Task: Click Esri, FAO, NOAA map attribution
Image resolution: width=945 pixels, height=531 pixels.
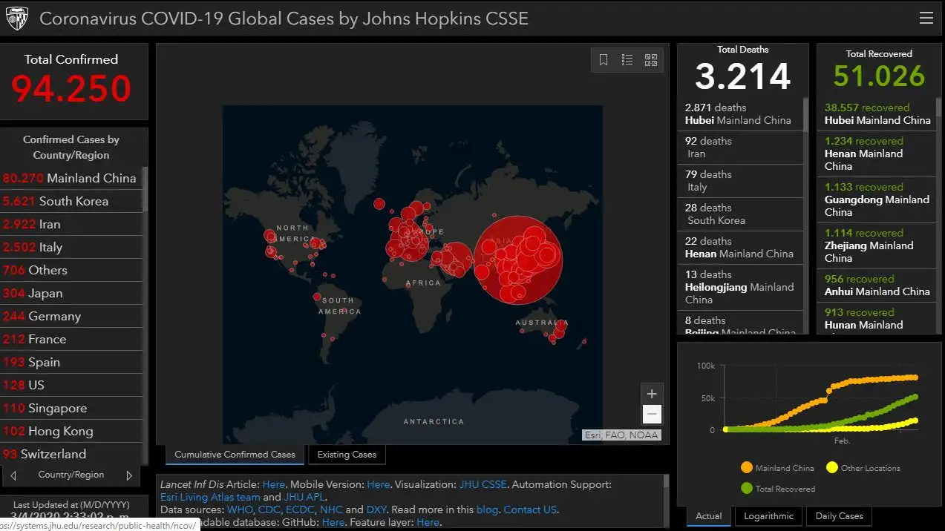Action: pos(621,435)
